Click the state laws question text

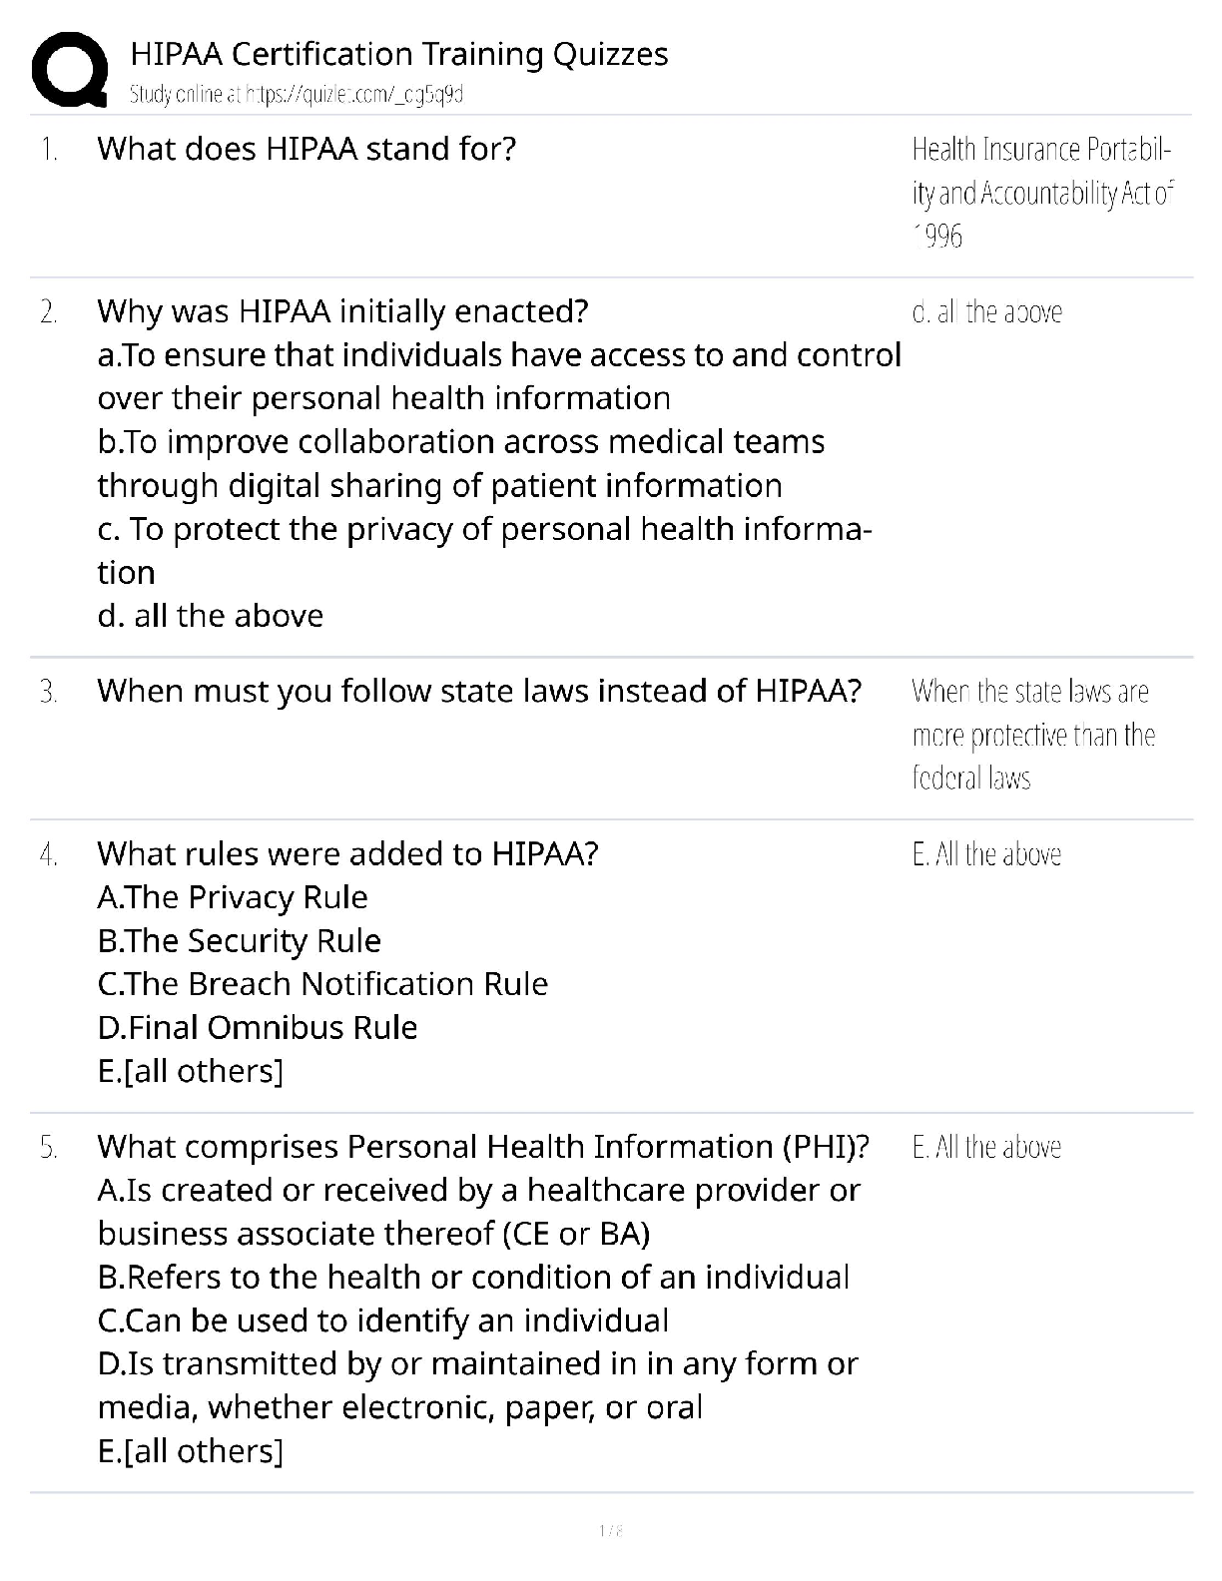pos(478,692)
